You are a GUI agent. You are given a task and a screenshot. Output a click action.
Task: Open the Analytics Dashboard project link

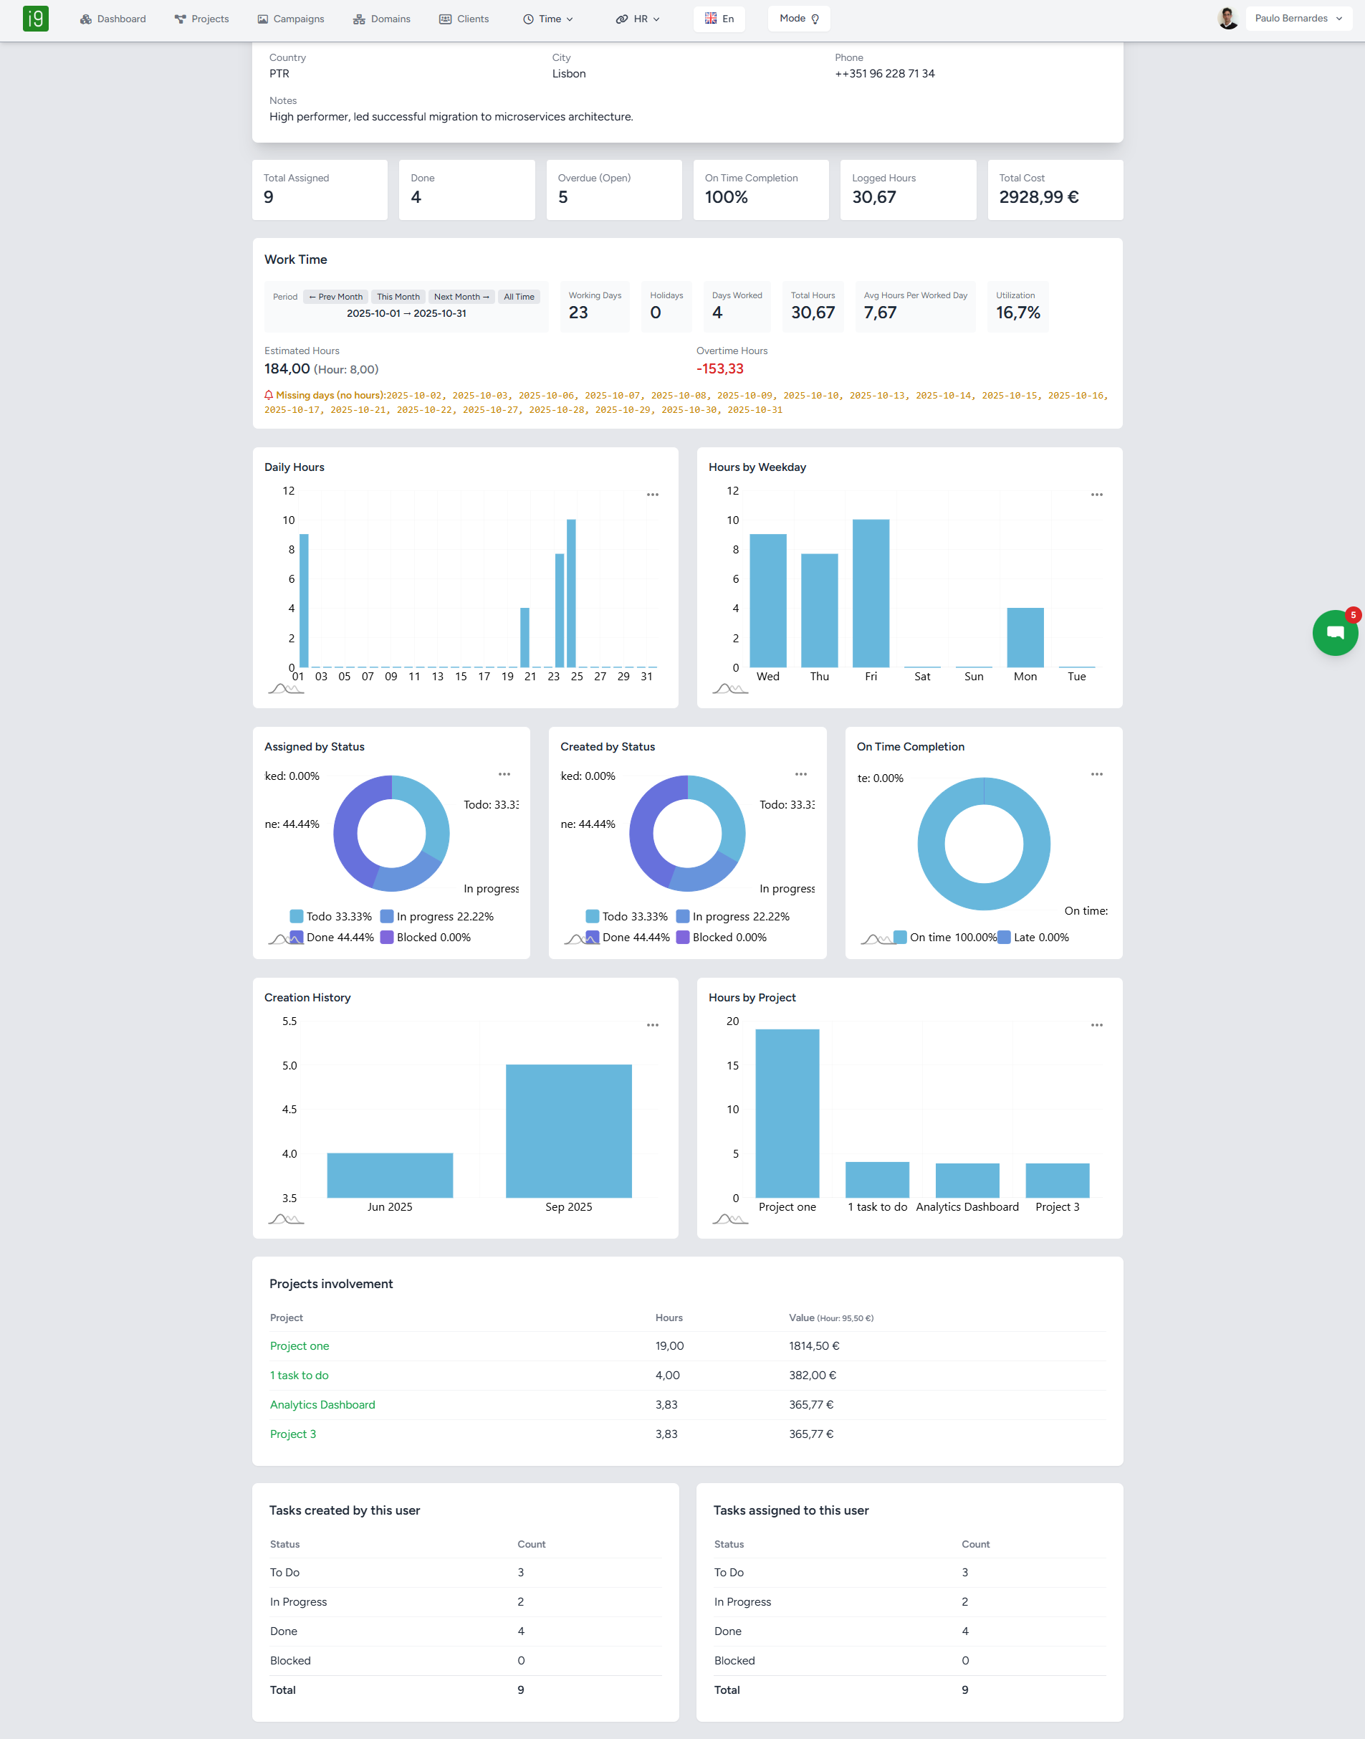pyautogui.click(x=322, y=1405)
